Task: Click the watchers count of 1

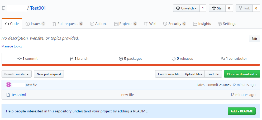Action: tap(203, 8)
